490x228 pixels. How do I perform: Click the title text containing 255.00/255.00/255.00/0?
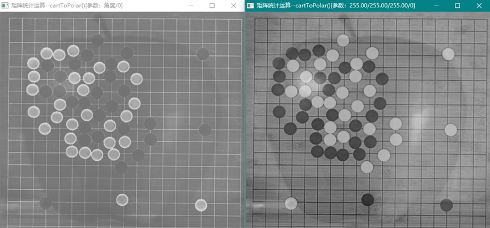(x=335, y=6)
